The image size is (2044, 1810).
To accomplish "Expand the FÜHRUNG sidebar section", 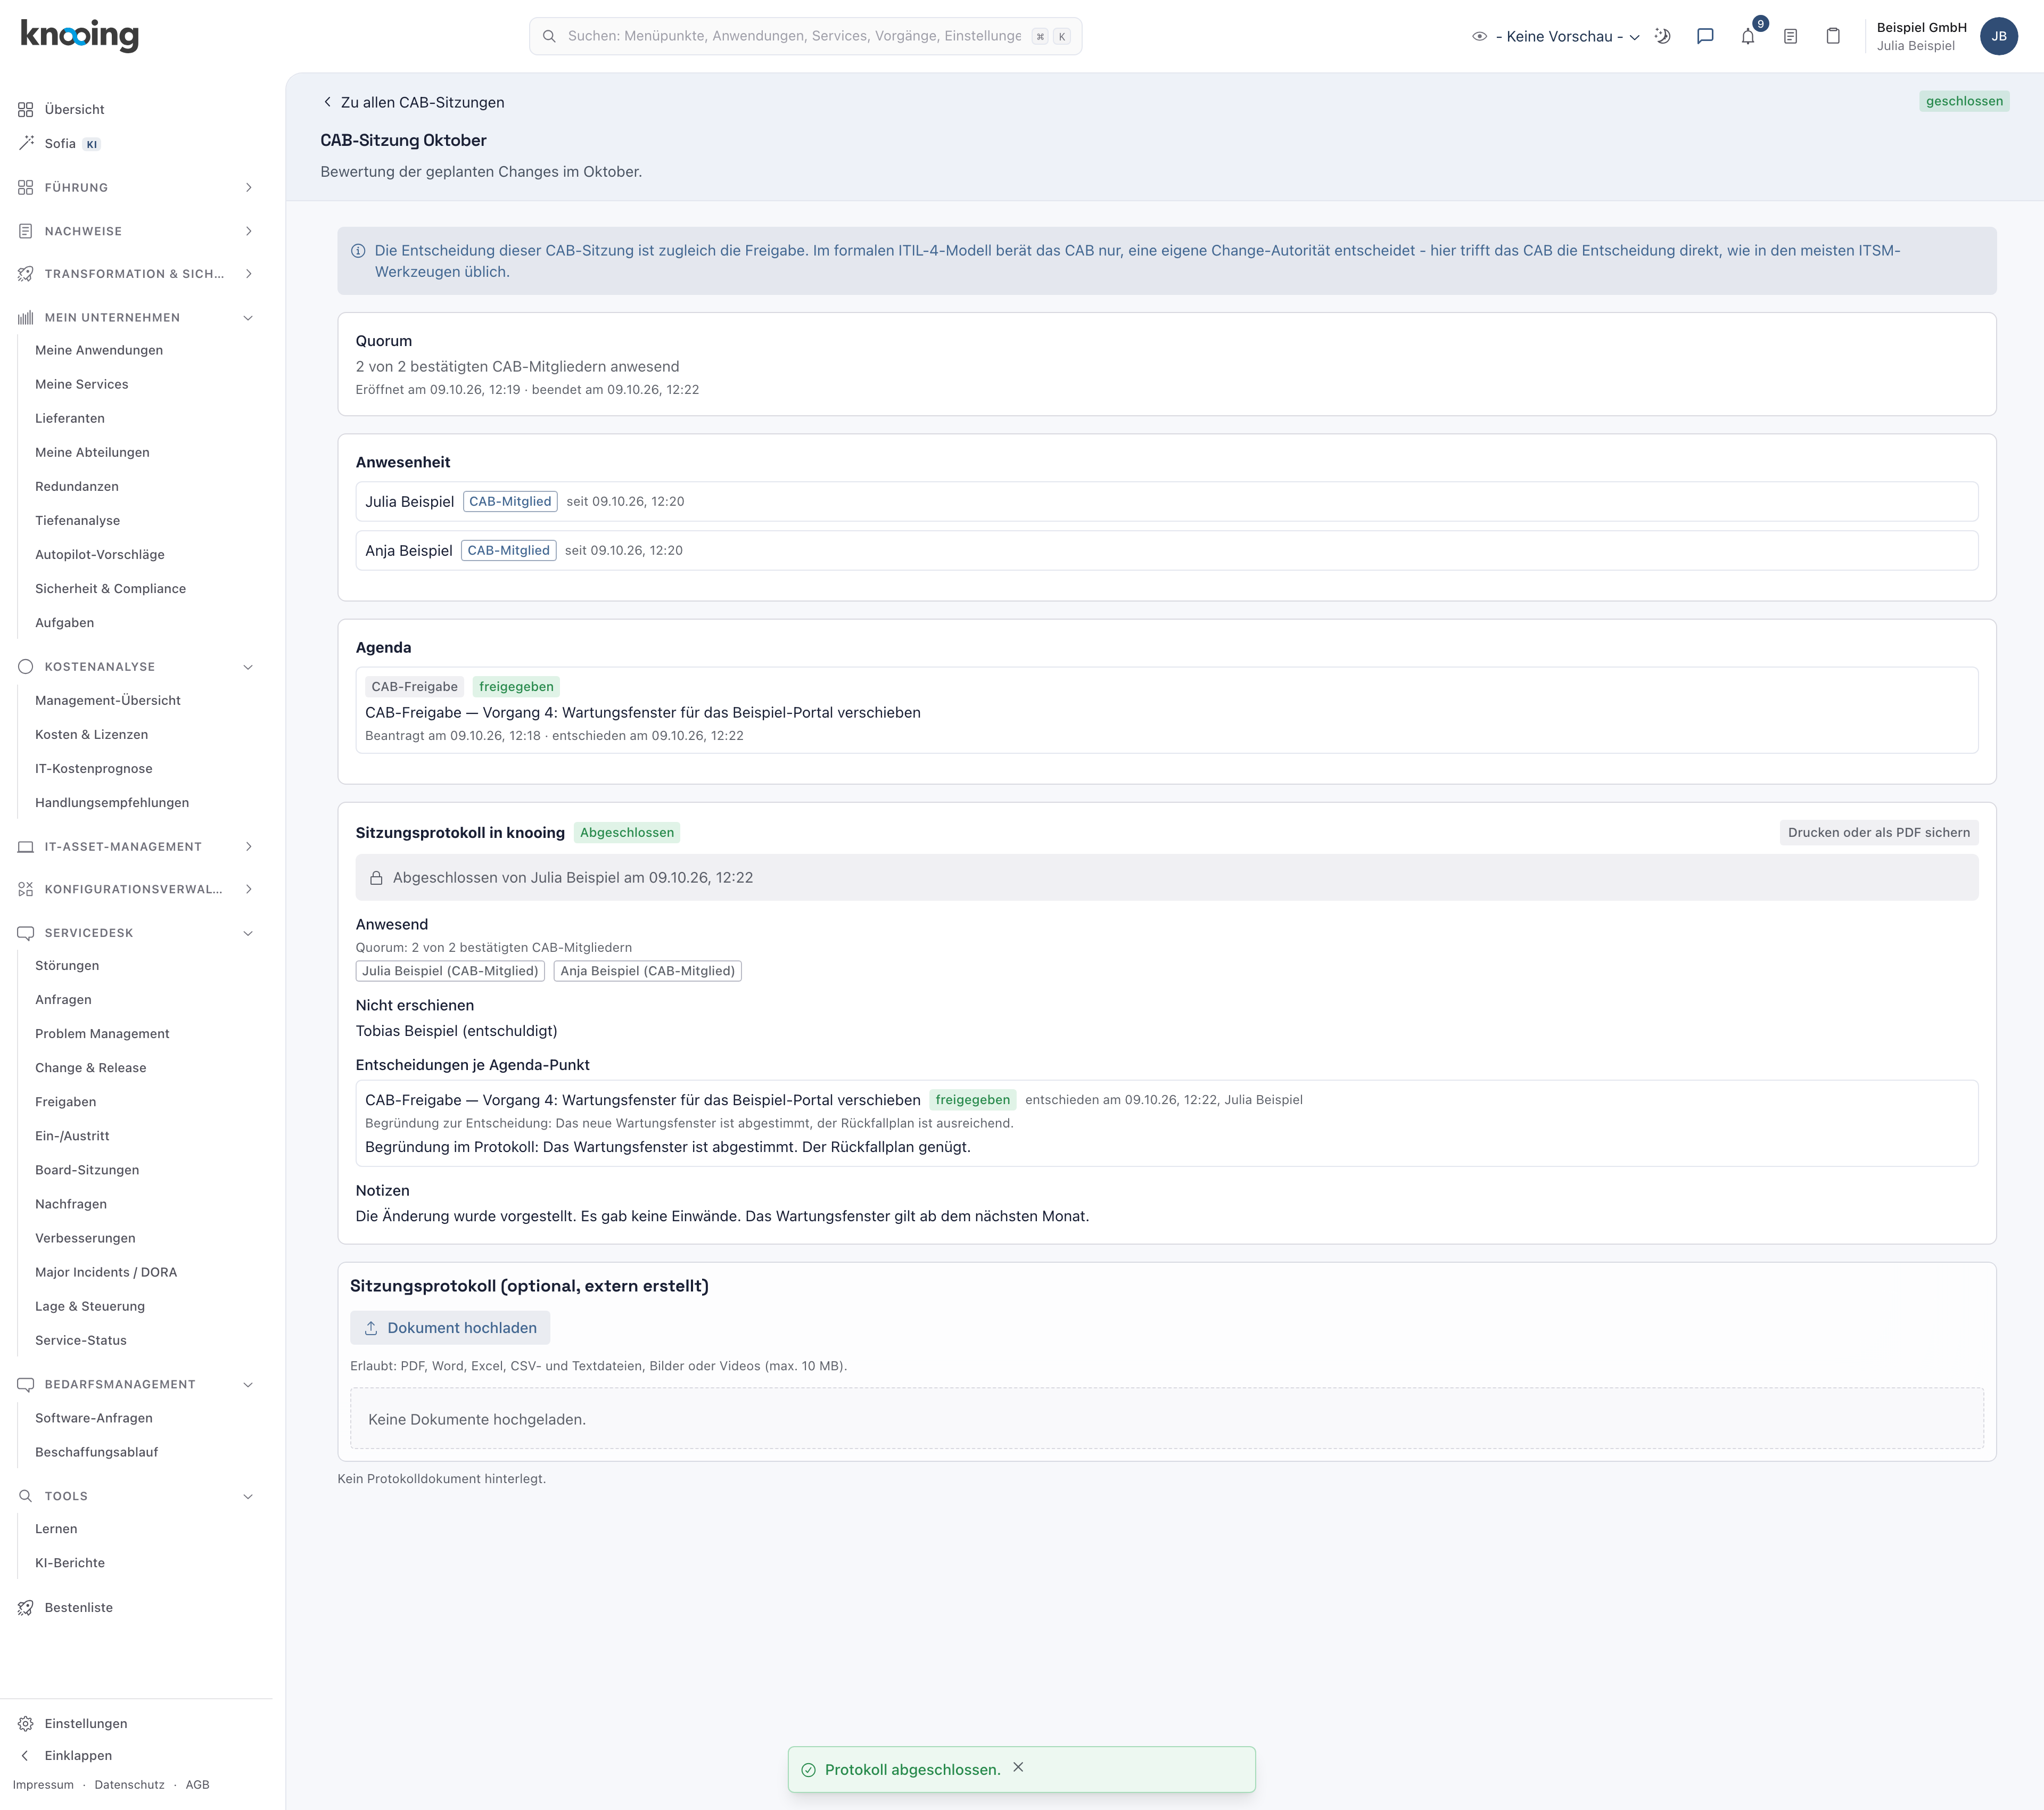I will pyautogui.click(x=136, y=187).
